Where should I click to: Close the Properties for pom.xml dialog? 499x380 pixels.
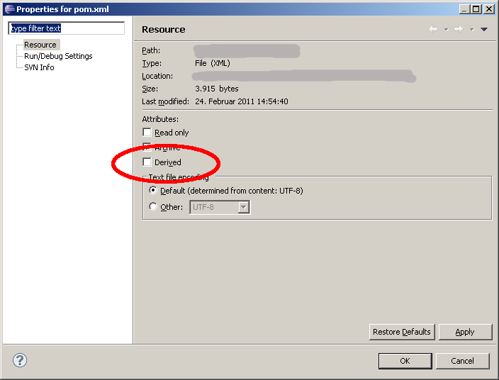(489, 9)
